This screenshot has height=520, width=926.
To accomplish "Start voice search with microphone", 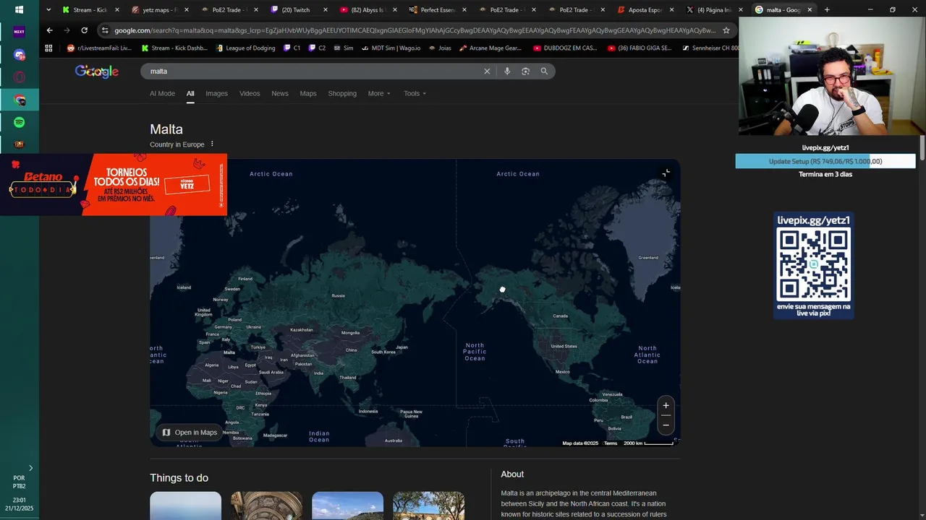I will click(507, 71).
